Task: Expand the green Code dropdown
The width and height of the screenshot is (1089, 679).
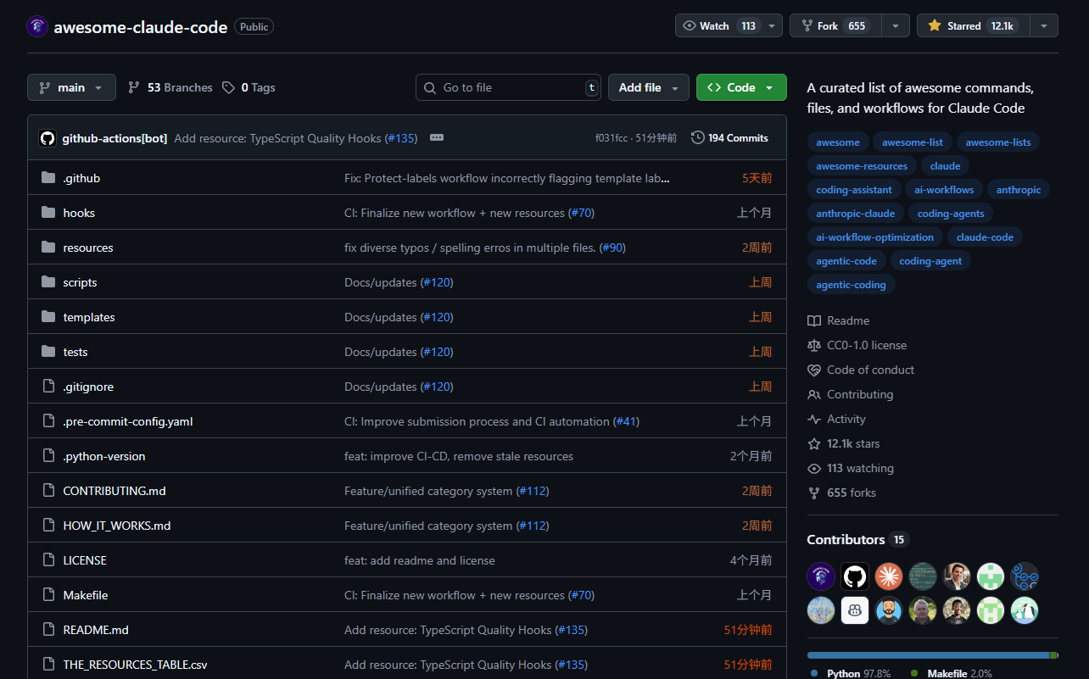Action: coord(740,87)
